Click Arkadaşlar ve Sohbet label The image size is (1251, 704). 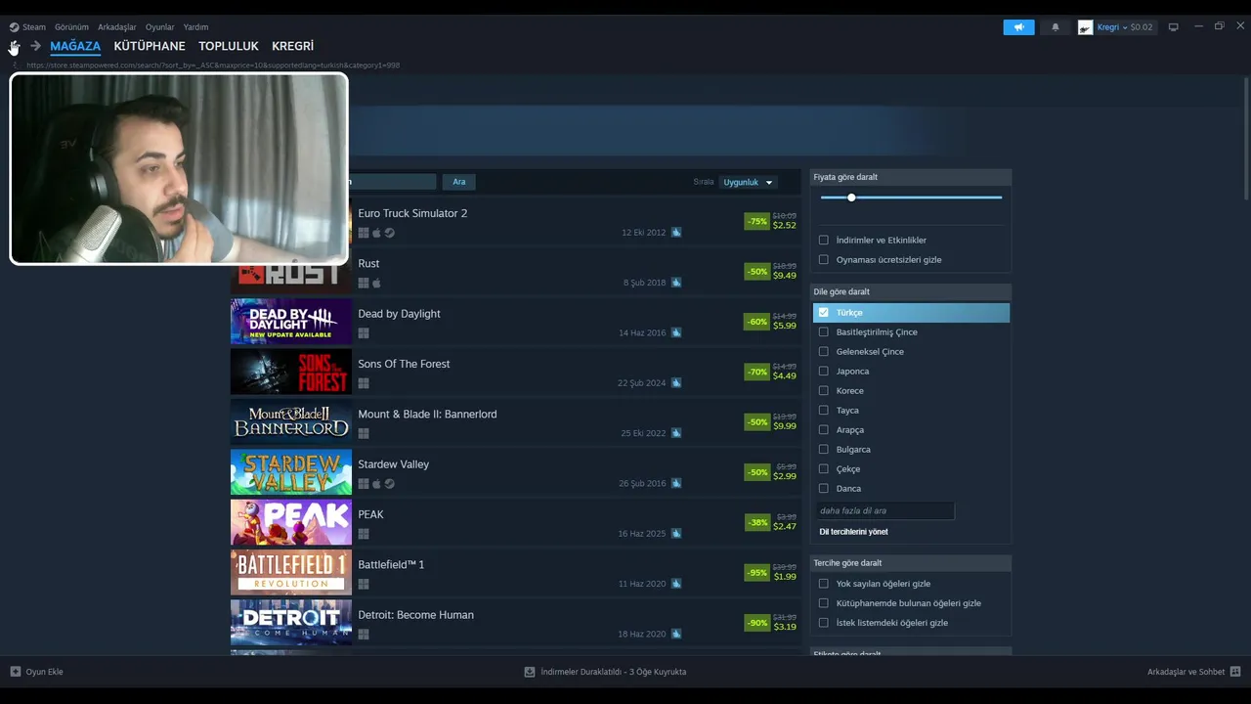click(1186, 672)
